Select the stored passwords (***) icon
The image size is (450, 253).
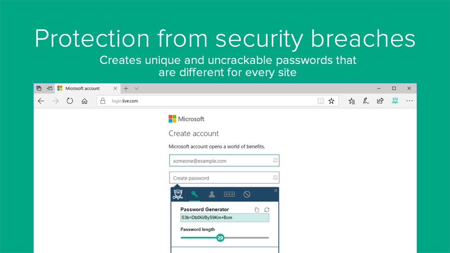click(229, 194)
